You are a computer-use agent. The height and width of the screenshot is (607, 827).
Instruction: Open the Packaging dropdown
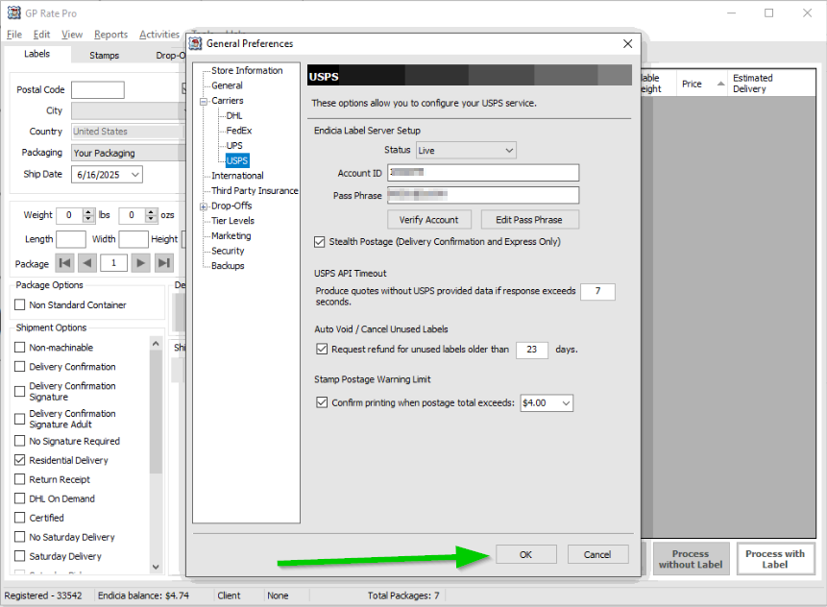pos(129,153)
